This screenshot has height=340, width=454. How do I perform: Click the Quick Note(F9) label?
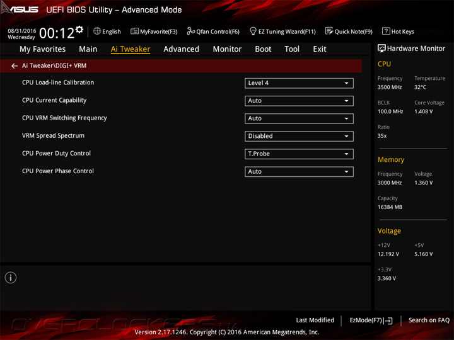tap(354, 31)
